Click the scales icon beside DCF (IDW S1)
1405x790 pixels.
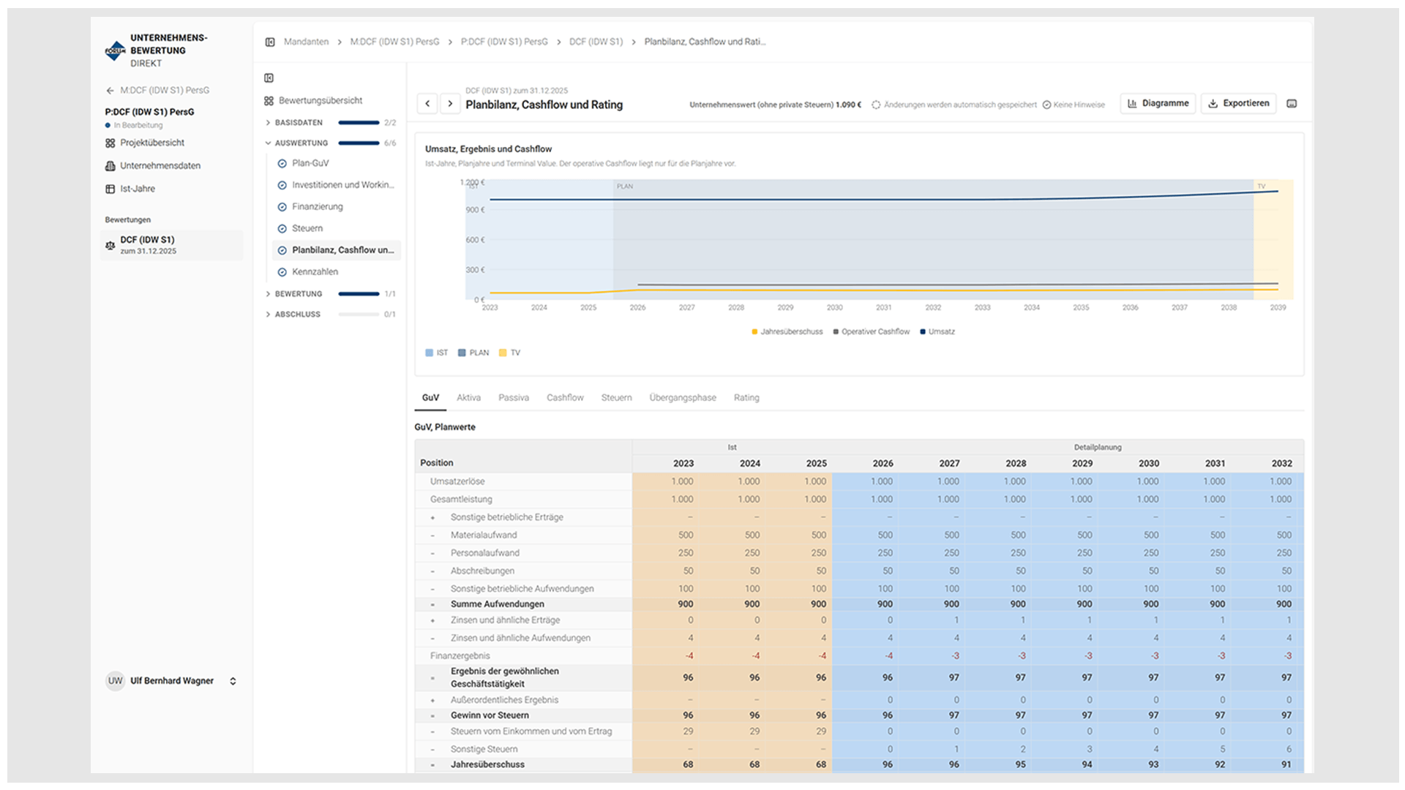(x=110, y=245)
